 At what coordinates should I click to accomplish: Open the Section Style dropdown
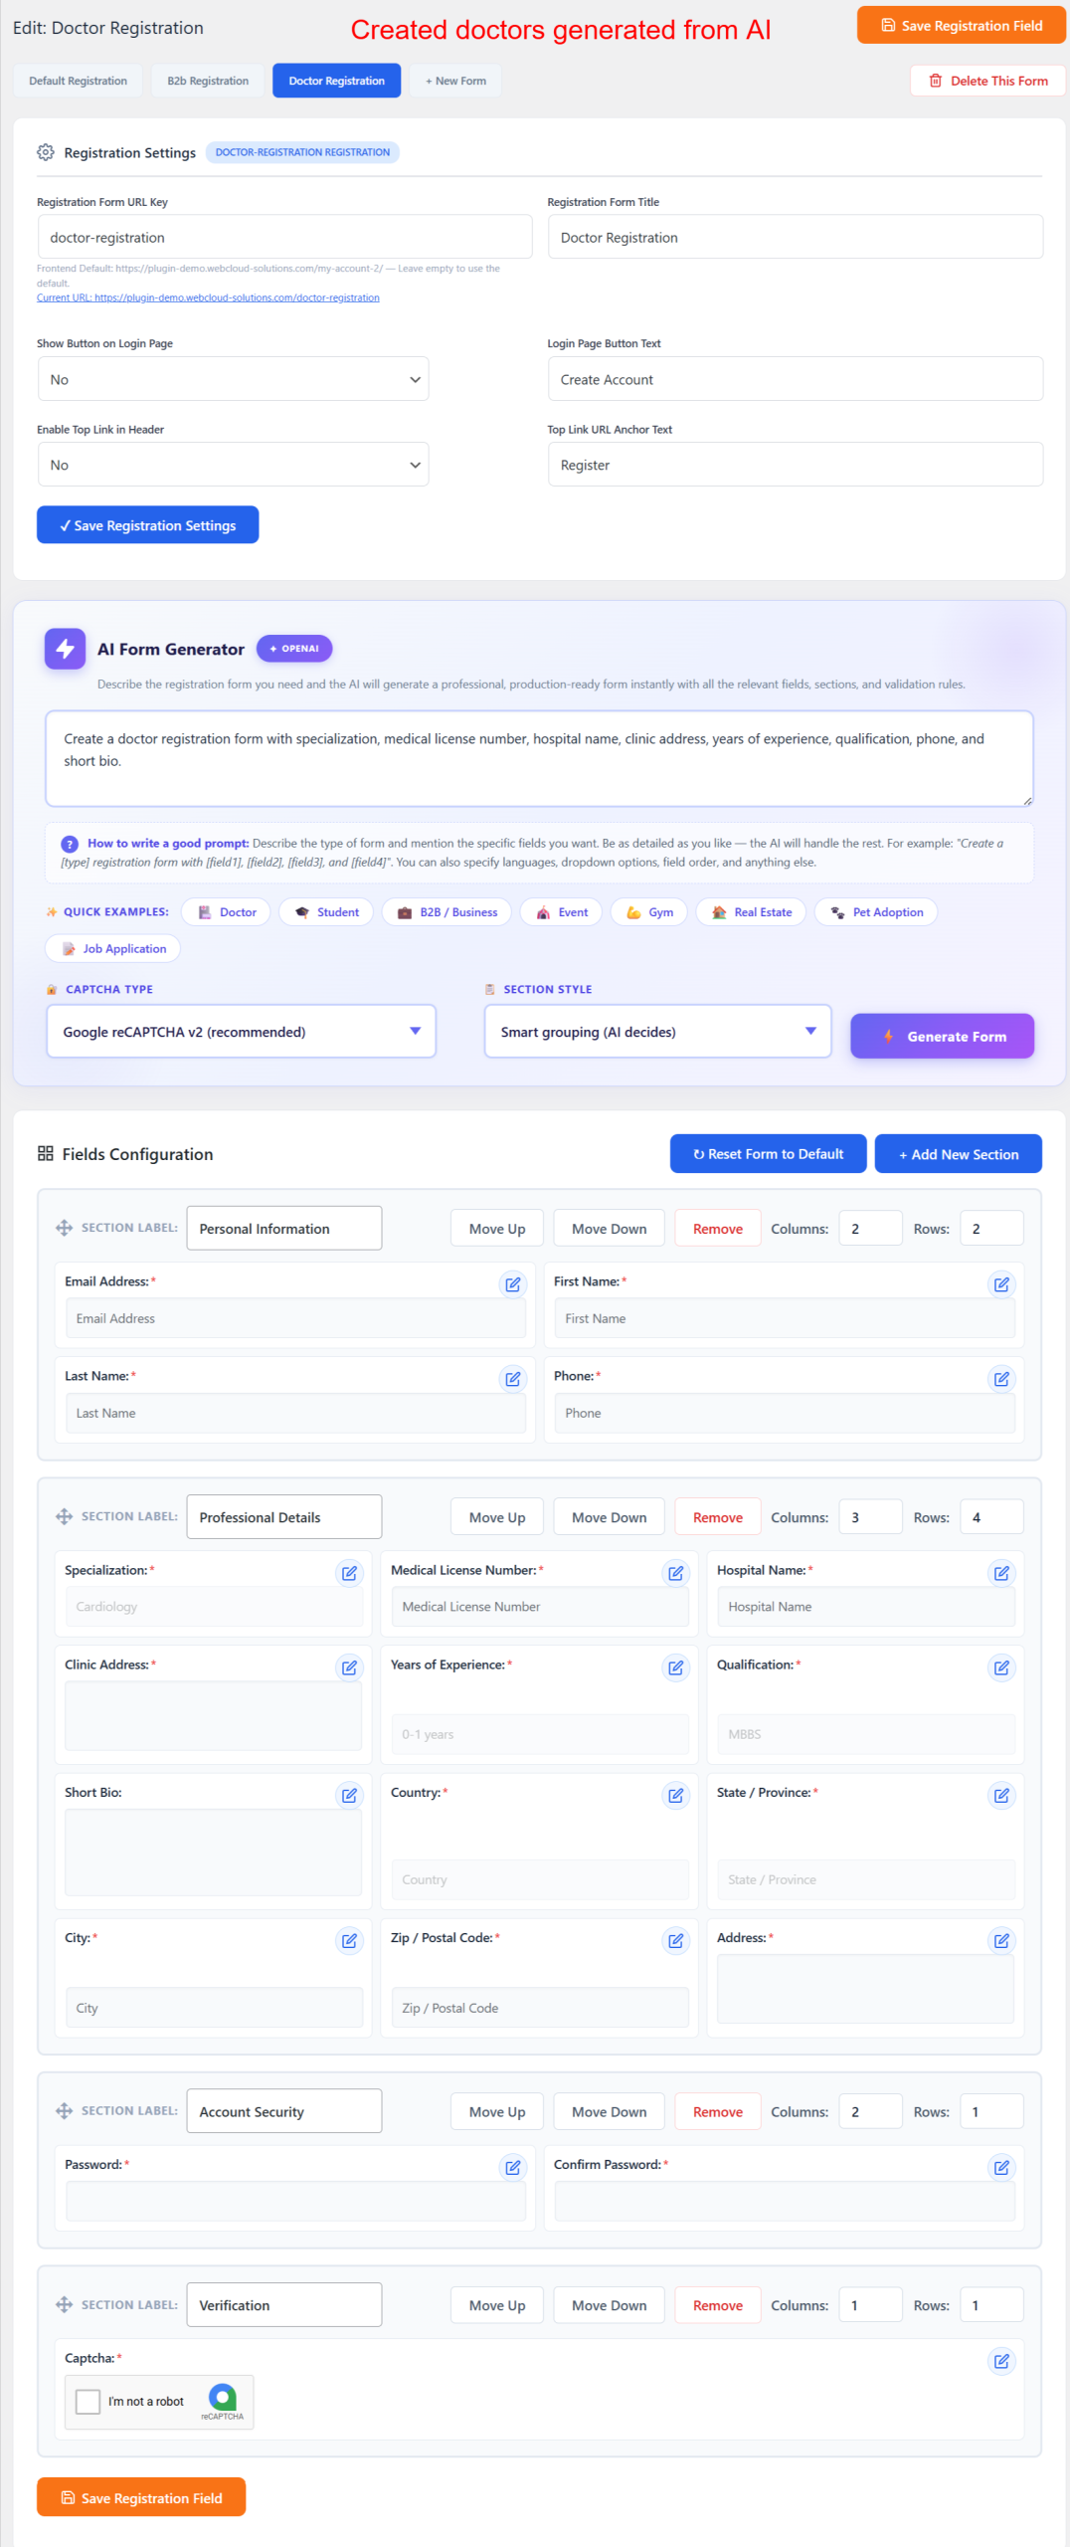pos(657,1032)
